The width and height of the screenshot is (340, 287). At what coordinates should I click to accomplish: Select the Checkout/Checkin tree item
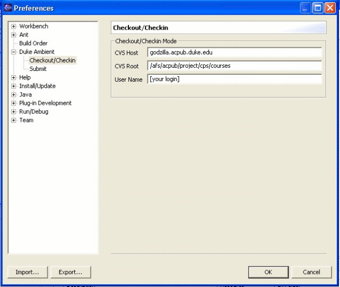coord(53,60)
